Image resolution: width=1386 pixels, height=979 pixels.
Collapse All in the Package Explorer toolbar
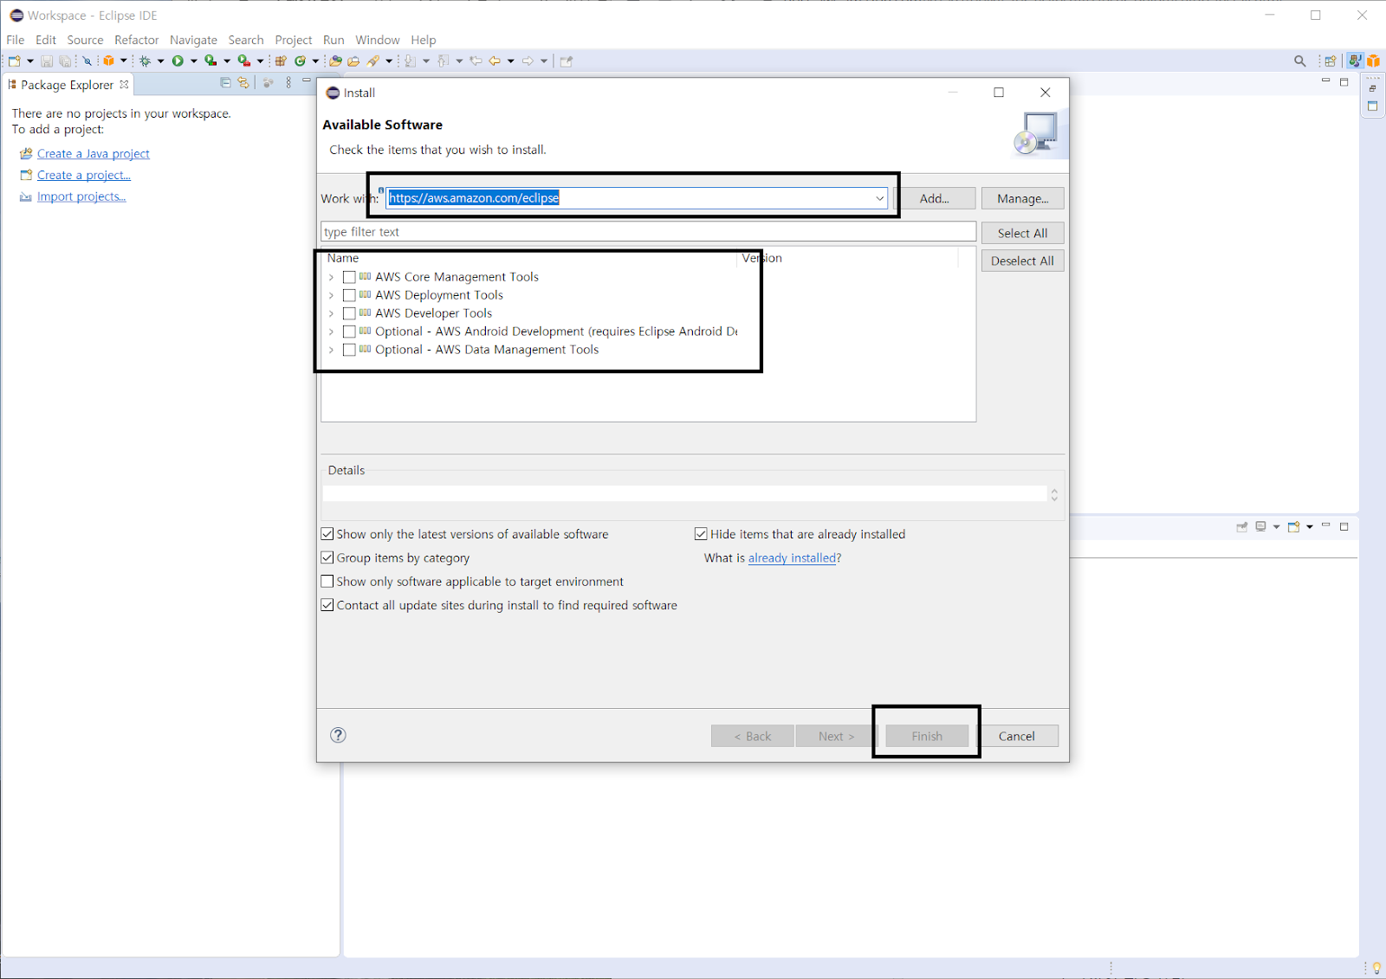click(225, 83)
